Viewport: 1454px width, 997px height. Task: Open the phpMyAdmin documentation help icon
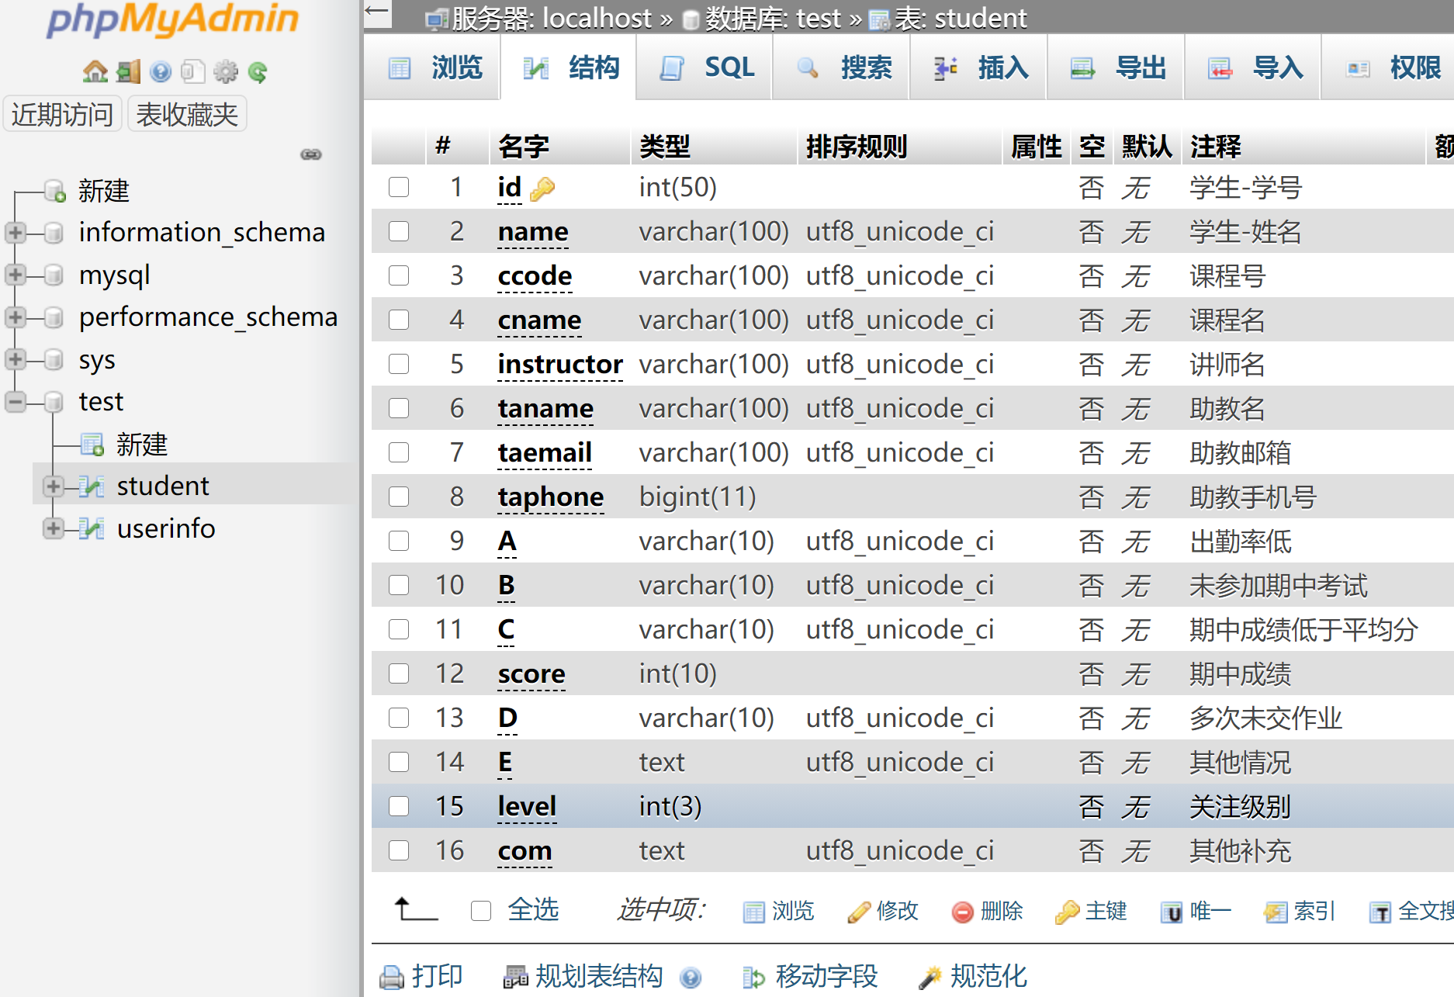161,71
